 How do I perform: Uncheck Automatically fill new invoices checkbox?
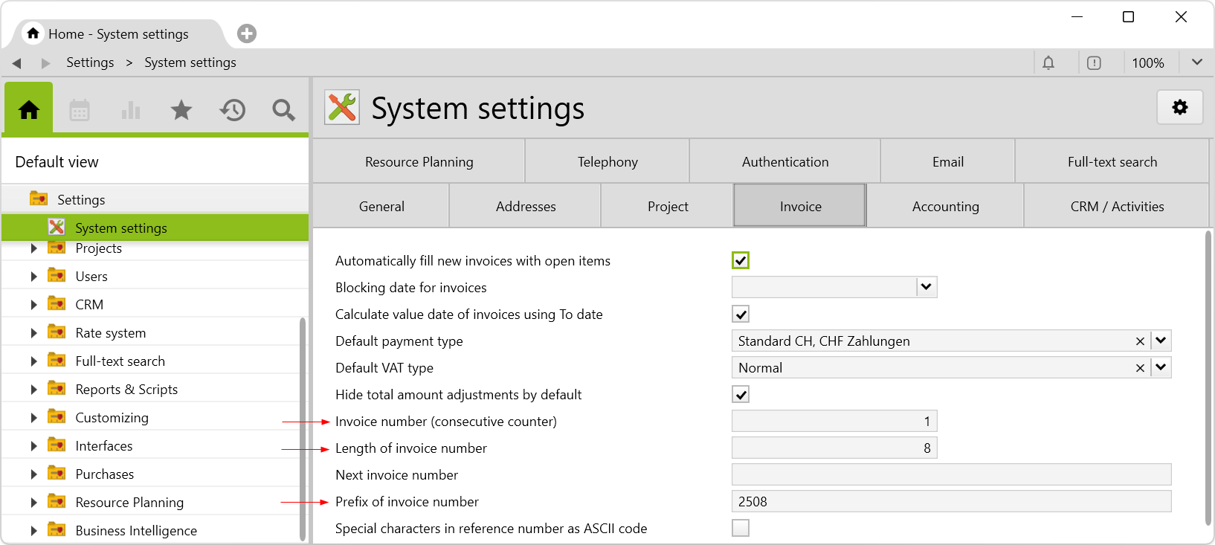(x=741, y=261)
